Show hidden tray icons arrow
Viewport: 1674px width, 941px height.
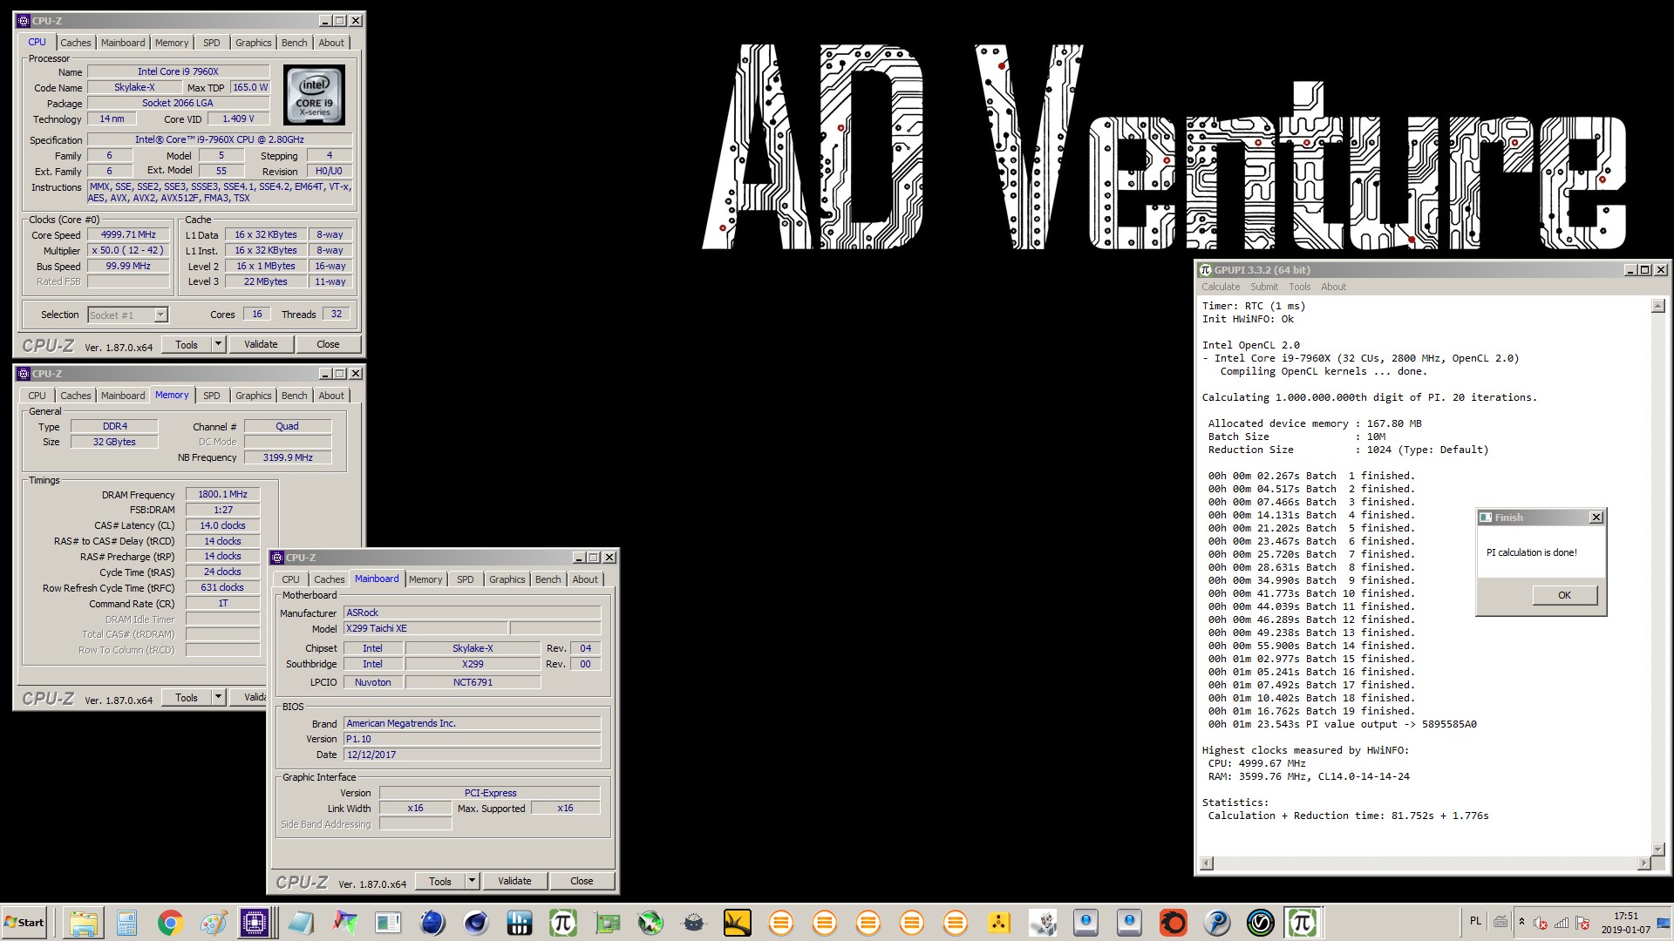pyautogui.click(x=1521, y=922)
